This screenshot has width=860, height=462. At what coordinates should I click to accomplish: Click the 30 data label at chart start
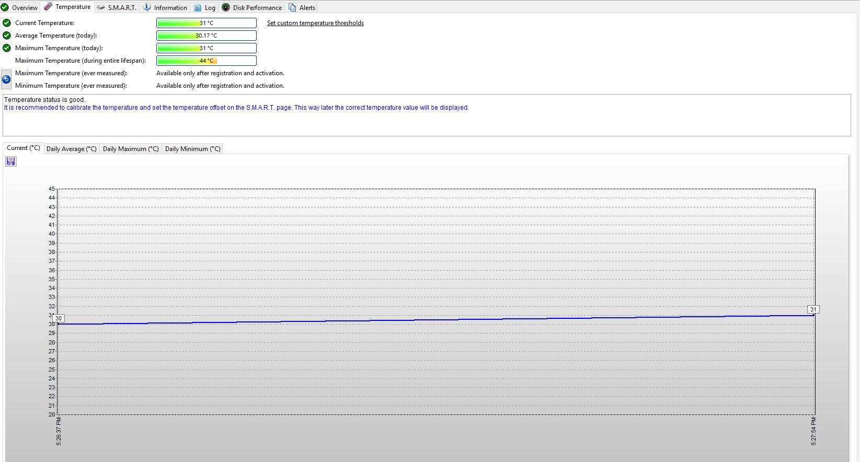tap(59, 318)
